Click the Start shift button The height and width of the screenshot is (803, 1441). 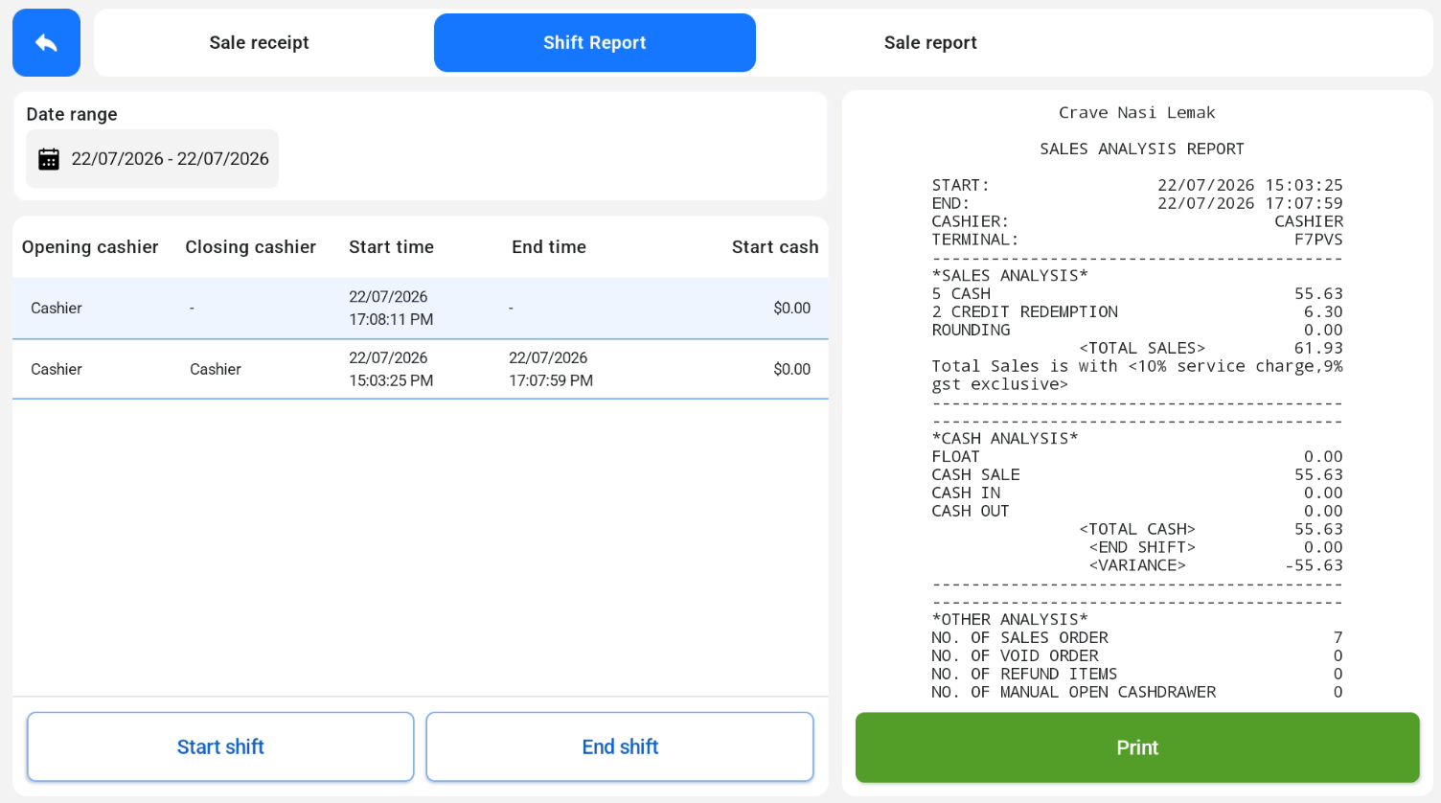click(x=220, y=746)
